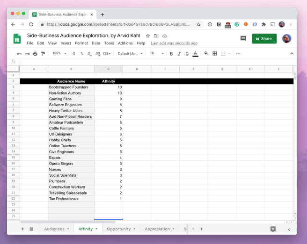Image resolution: width=307 pixels, height=244 pixels.
Task: Toggle italic formatting
Action: [x=179, y=54]
